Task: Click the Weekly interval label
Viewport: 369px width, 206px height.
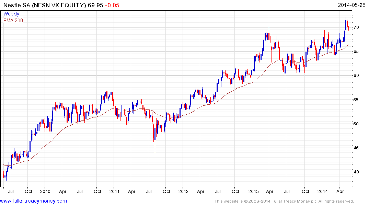Action: click(11, 14)
